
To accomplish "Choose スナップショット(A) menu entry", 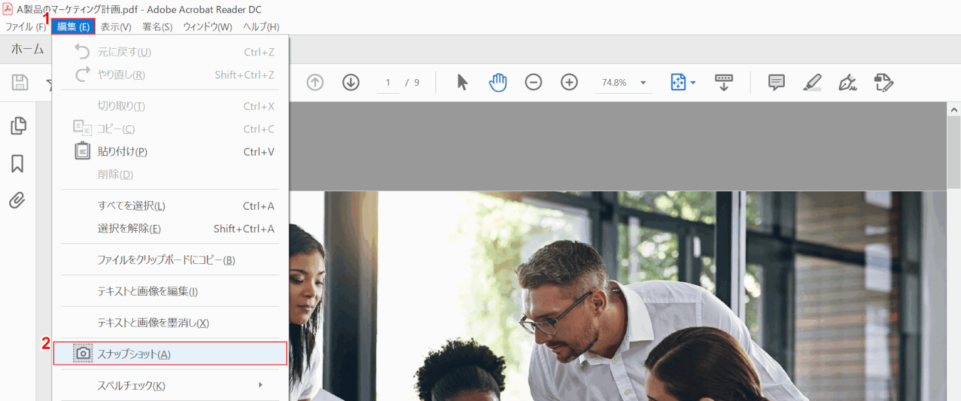I will pyautogui.click(x=170, y=354).
